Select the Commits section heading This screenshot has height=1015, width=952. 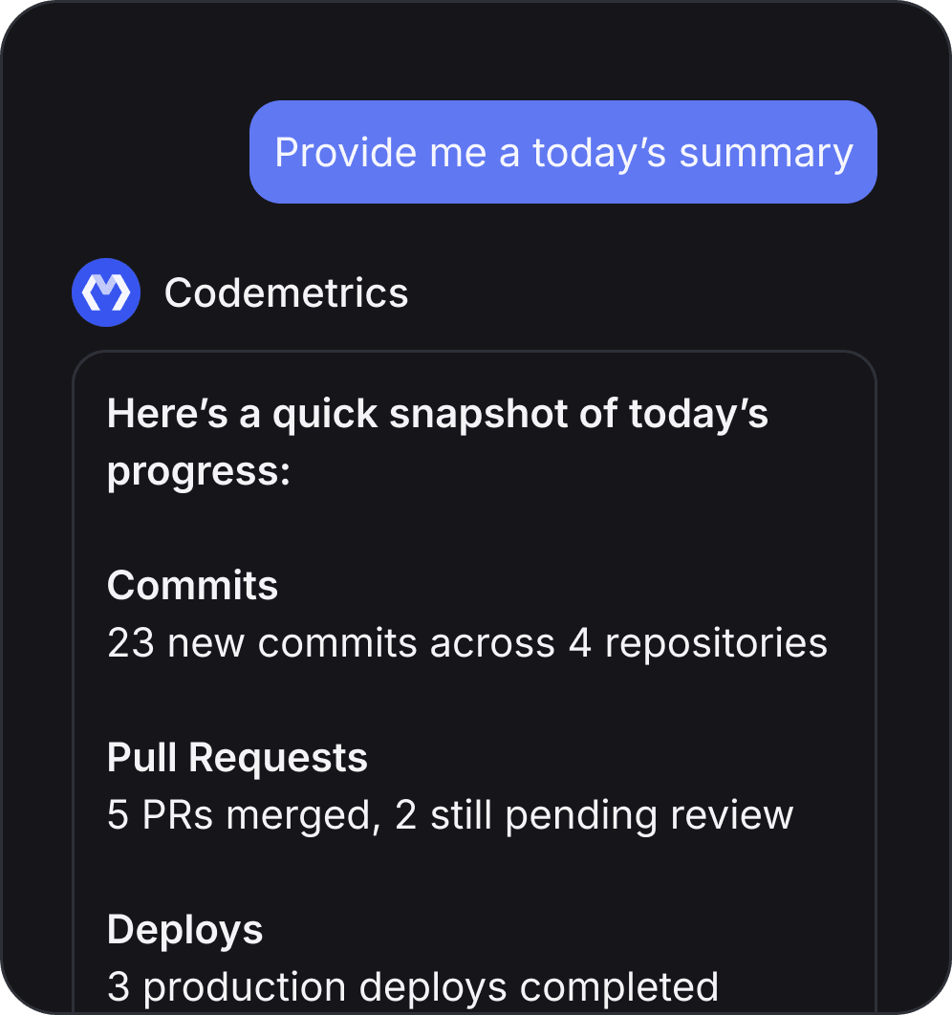[x=192, y=585]
